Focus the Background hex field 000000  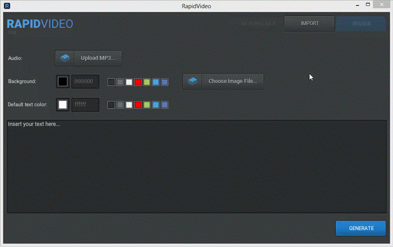coord(85,81)
